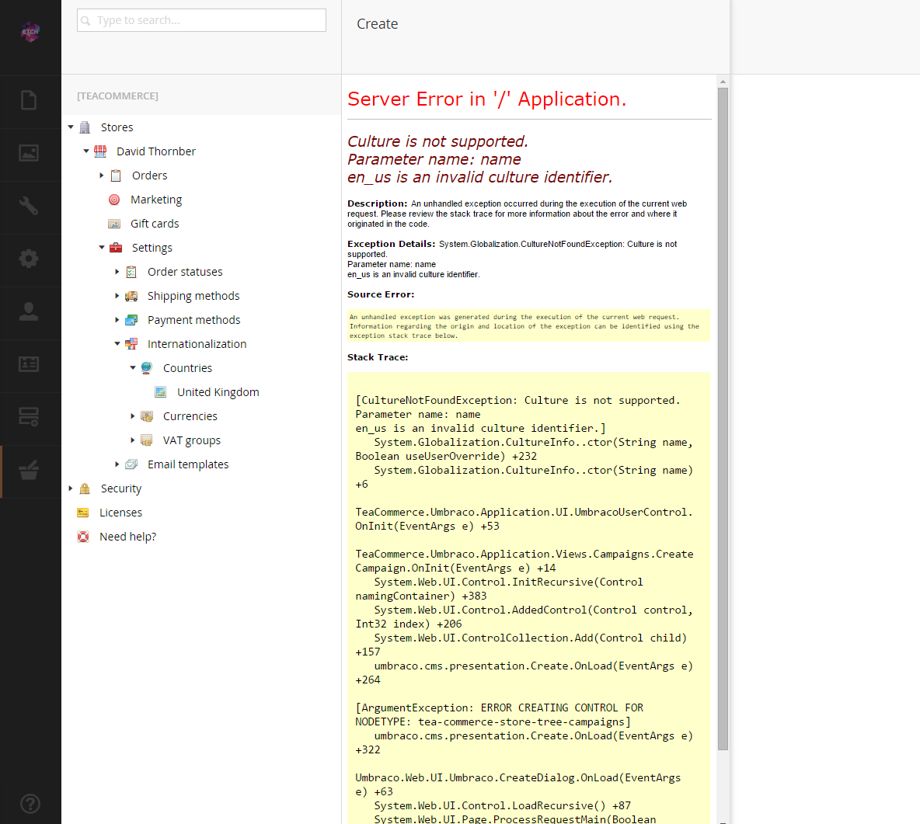Click the envelope icon beside Email templates
This screenshot has height=824, width=920.
click(131, 464)
